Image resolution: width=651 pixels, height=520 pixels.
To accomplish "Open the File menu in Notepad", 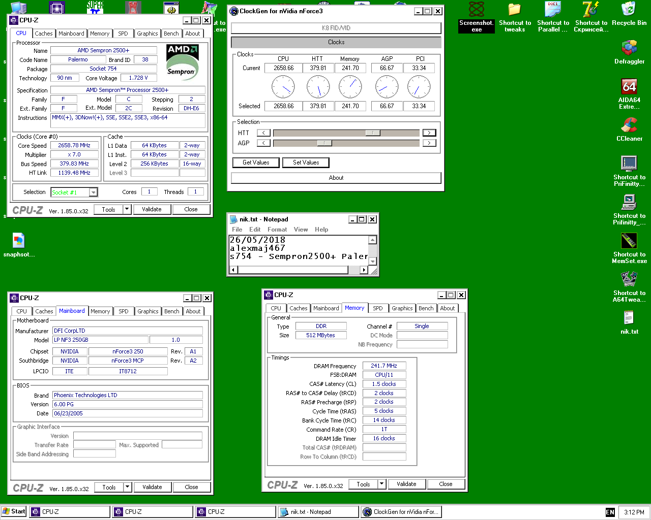I will point(237,230).
